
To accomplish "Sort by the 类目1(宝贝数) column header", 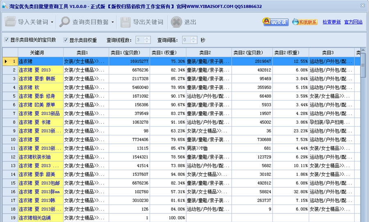I will click(x=129, y=53).
